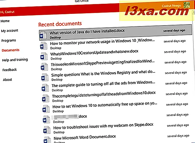
Task: Go to My account page
Action: click(x=9, y=31)
